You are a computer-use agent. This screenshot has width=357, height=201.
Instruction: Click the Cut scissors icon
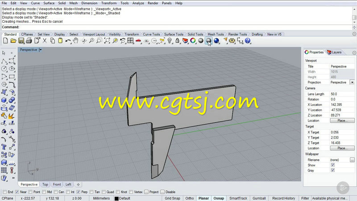pyautogui.click(x=45, y=41)
